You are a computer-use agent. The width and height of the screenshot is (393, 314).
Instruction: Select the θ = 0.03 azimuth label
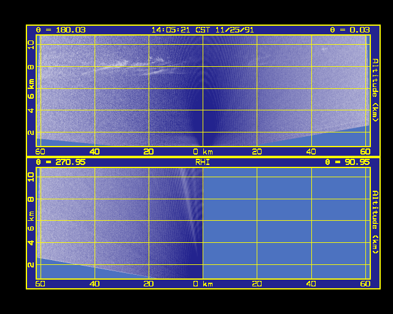click(350, 30)
